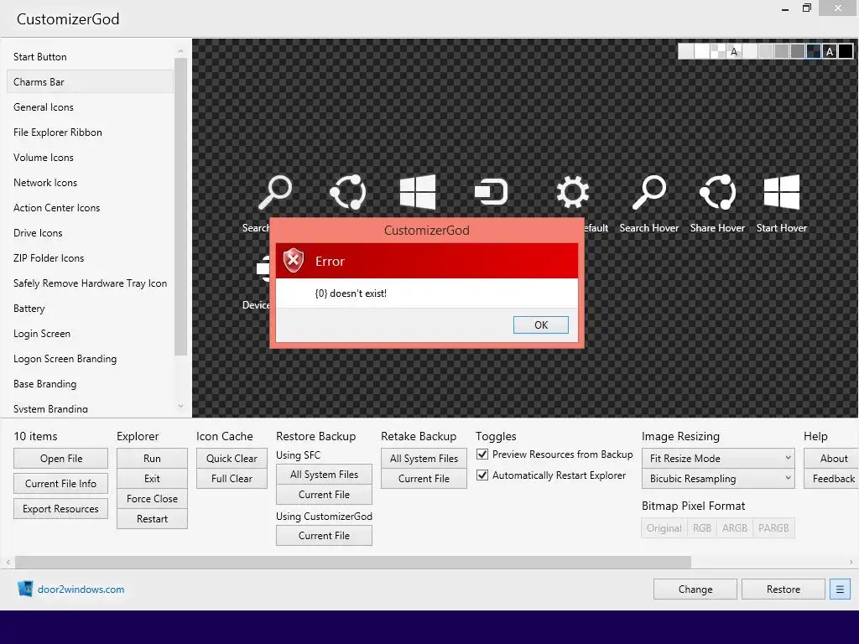Choose the solid black background swatch
859x644 pixels.
(x=846, y=51)
